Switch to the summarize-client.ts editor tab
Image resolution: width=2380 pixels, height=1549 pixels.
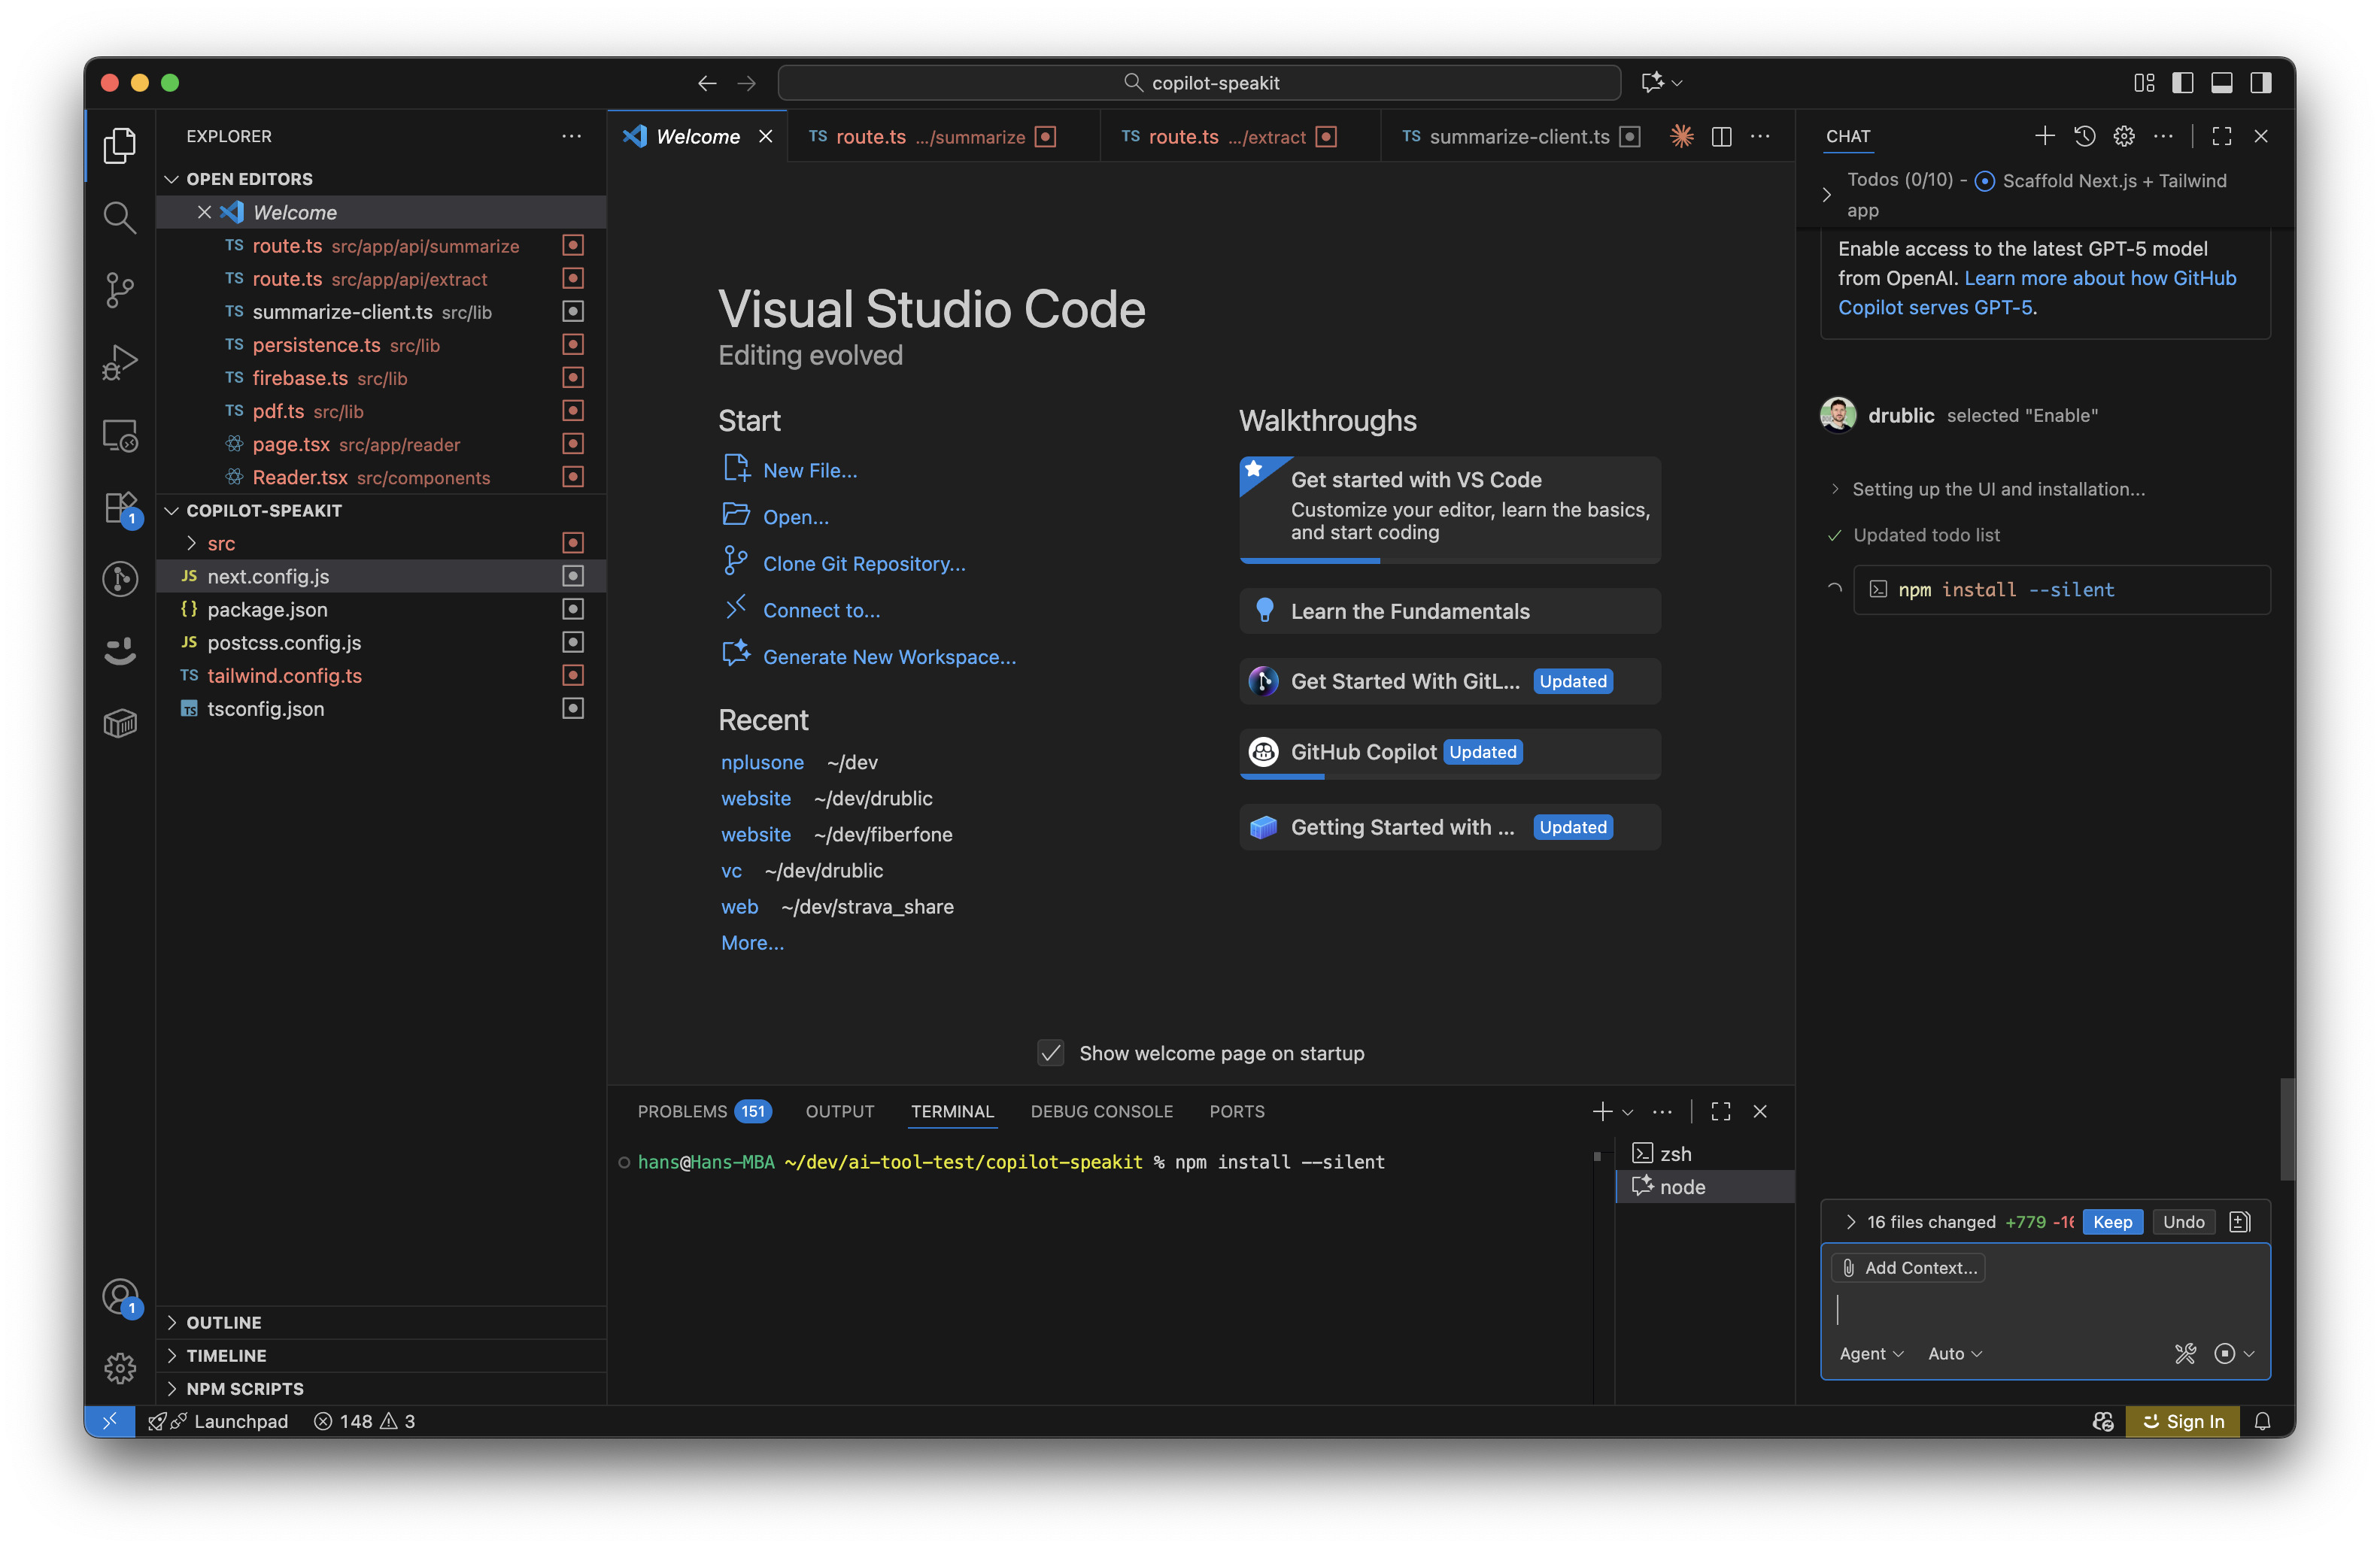[1518, 137]
